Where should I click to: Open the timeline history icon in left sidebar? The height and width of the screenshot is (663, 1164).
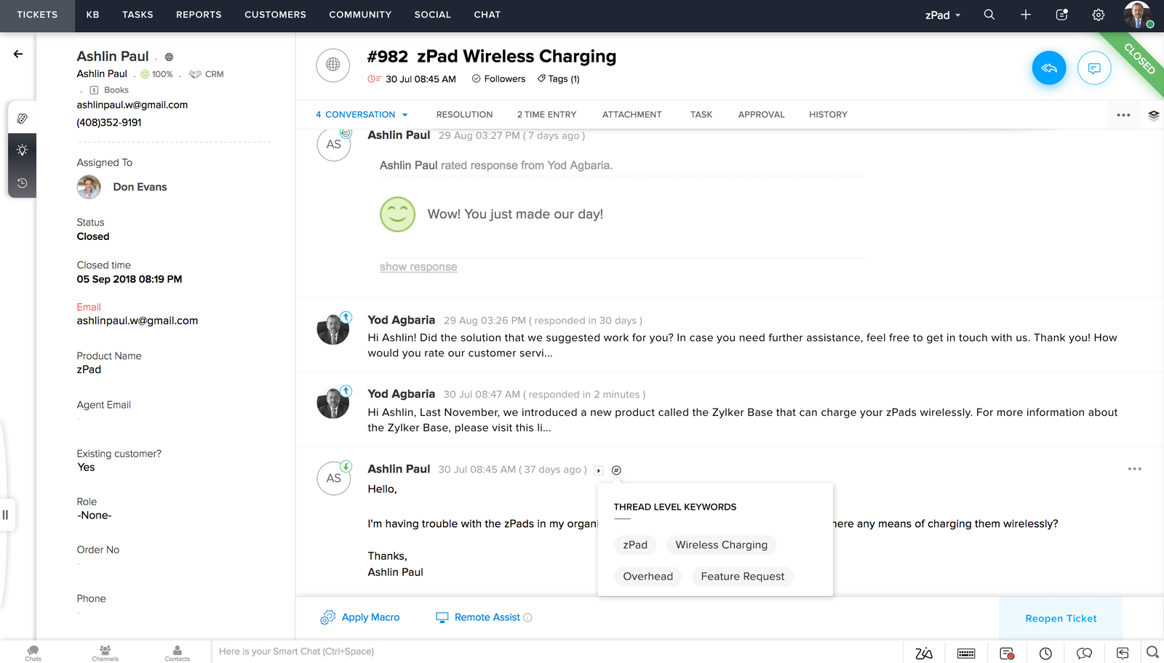click(x=23, y=183)
